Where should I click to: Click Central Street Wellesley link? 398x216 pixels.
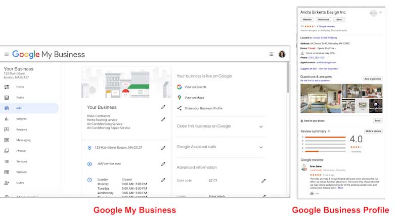pos(325,38)
